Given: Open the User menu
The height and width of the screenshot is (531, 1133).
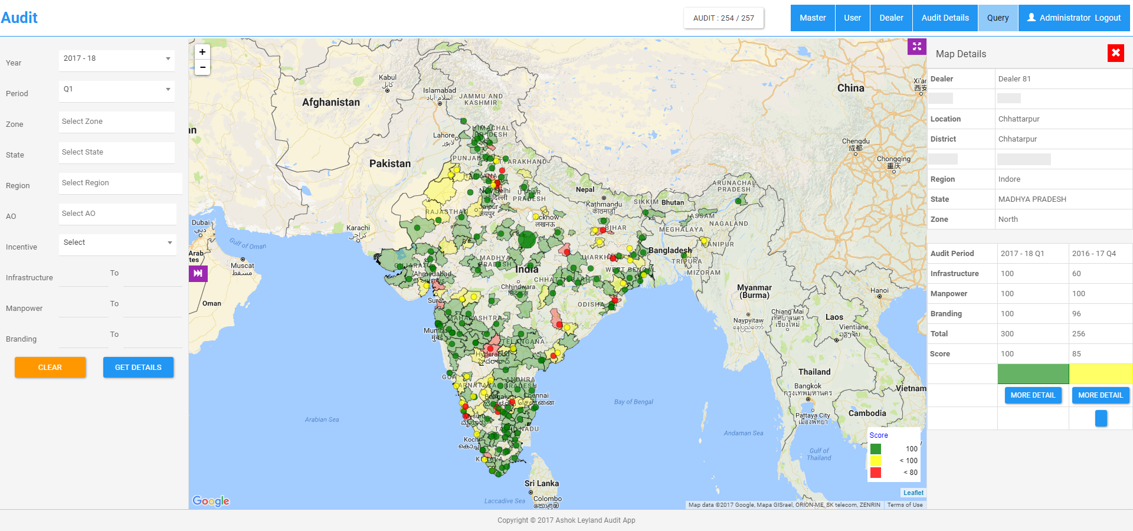Looking at the screenshot, I should [852, 18].
